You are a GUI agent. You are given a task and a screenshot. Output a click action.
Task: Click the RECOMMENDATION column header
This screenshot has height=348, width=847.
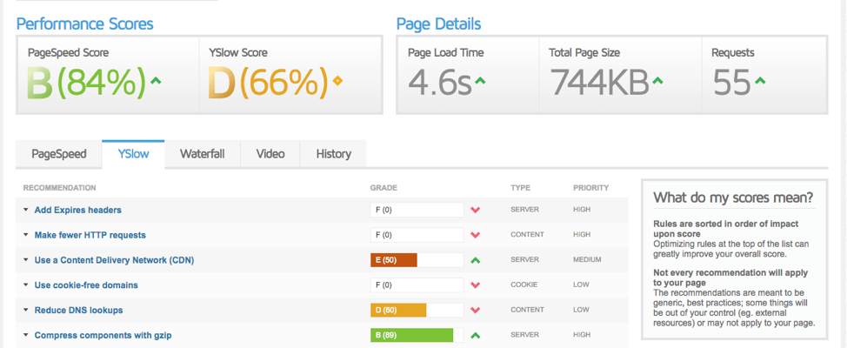pos(59,188)
